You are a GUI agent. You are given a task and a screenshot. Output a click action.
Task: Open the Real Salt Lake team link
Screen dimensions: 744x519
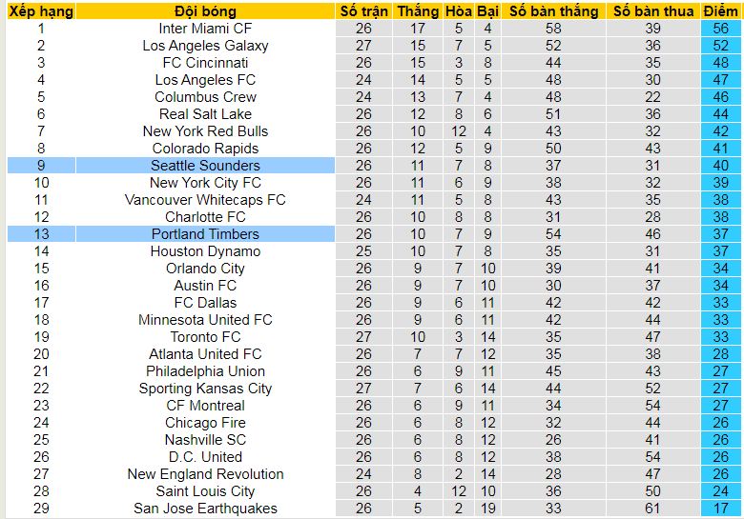(x=205, y=114)
